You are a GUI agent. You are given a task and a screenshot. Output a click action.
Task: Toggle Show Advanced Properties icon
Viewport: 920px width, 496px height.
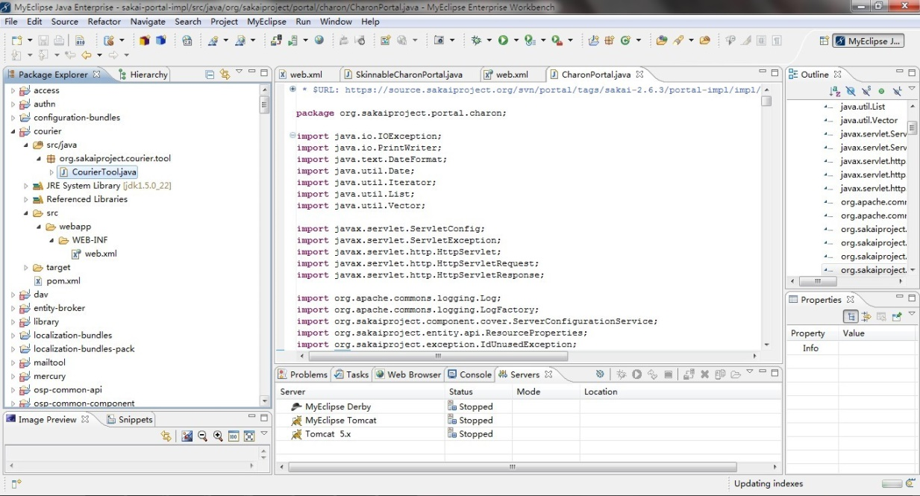coord(866,316)
